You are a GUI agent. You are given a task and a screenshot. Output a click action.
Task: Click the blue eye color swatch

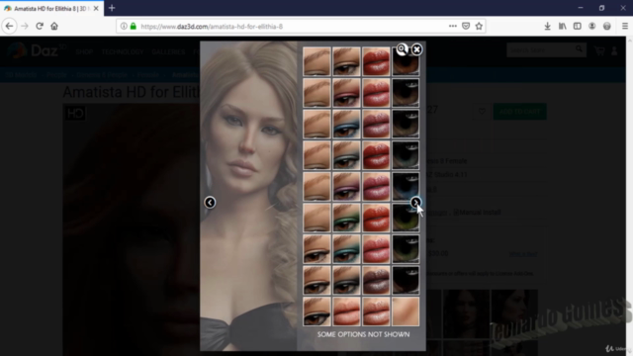406,187
